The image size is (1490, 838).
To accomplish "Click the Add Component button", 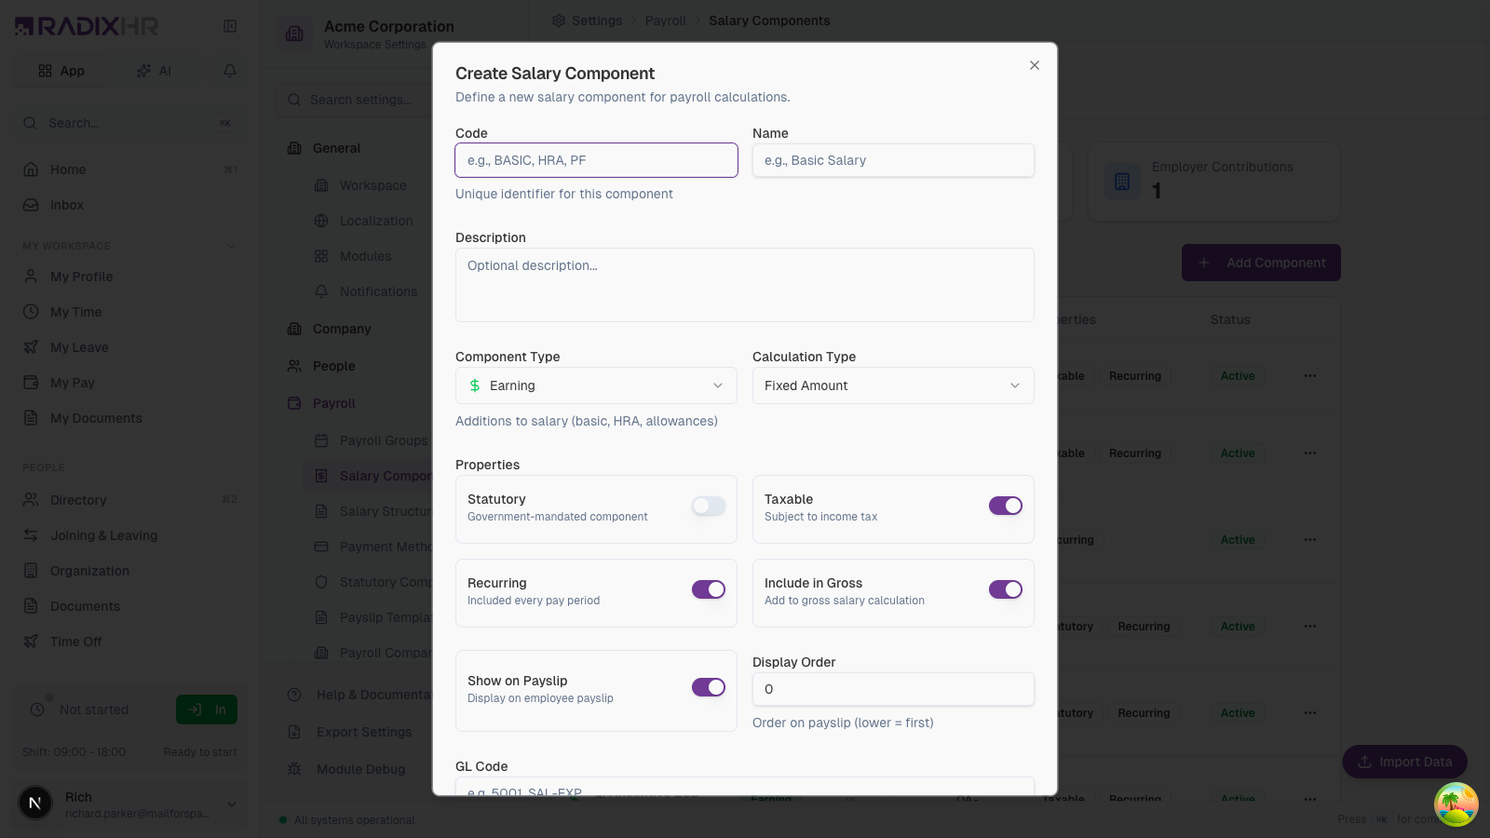I will pyautogui.click(x=1261, y=263).
